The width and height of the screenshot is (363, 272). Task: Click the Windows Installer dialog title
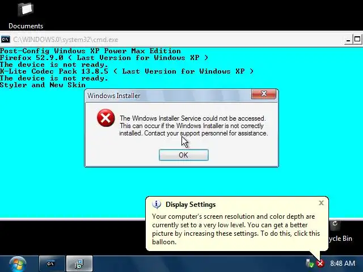pyautogui.click(x=113, y=96)
